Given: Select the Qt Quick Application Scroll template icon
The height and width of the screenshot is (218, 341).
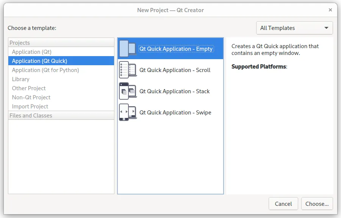Looking at the screenshot, I should point(128,70).
